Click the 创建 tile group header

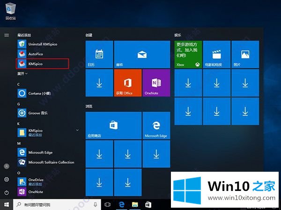89,35
